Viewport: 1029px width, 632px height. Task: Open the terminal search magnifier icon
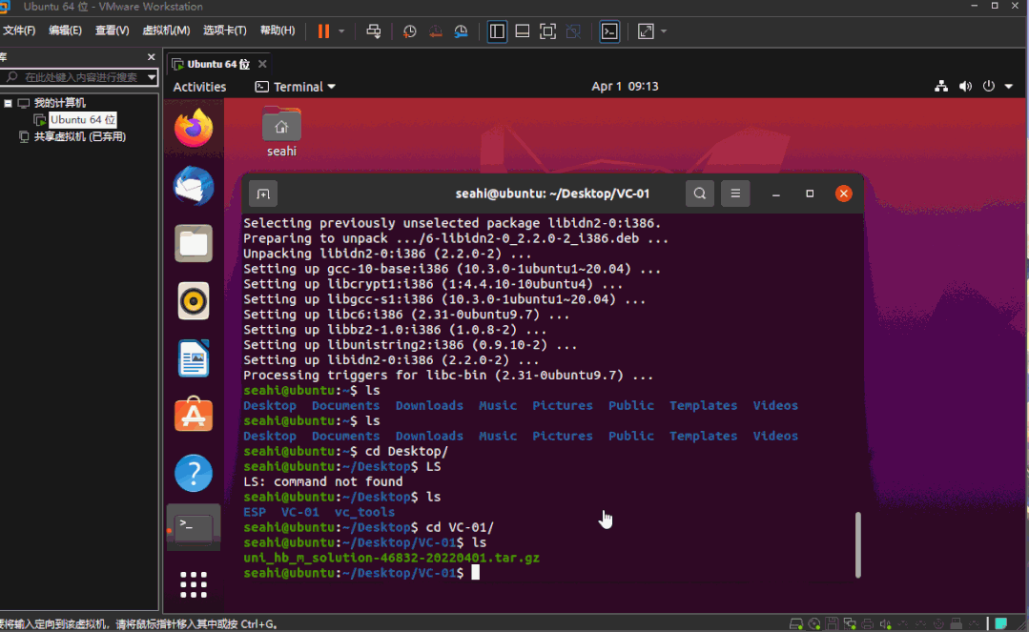point(699,193)
